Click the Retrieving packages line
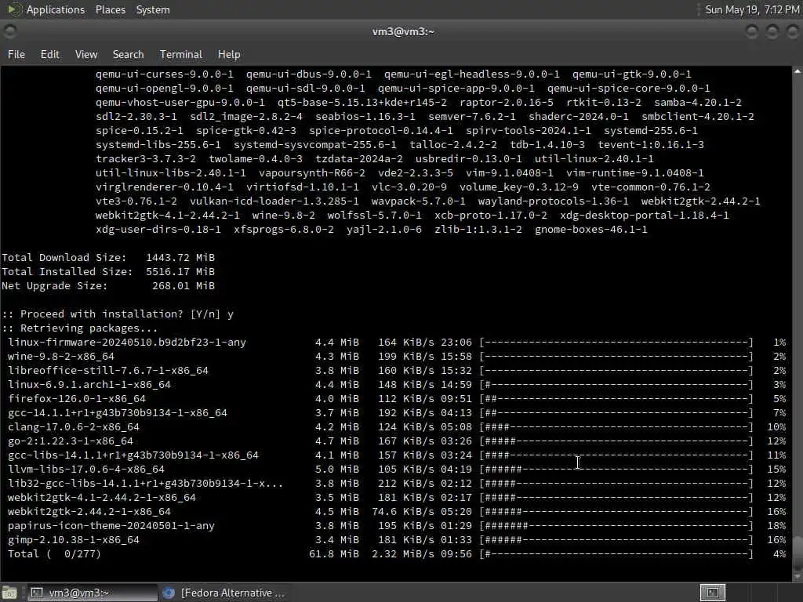803x602 pixels. tap(80, 328)
